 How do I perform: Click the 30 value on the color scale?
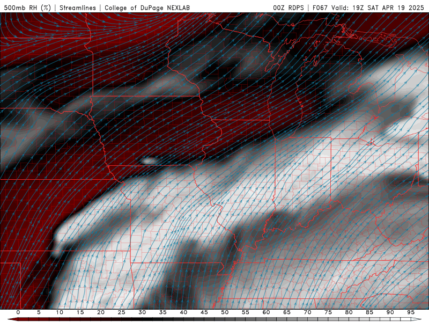(142, 312)
